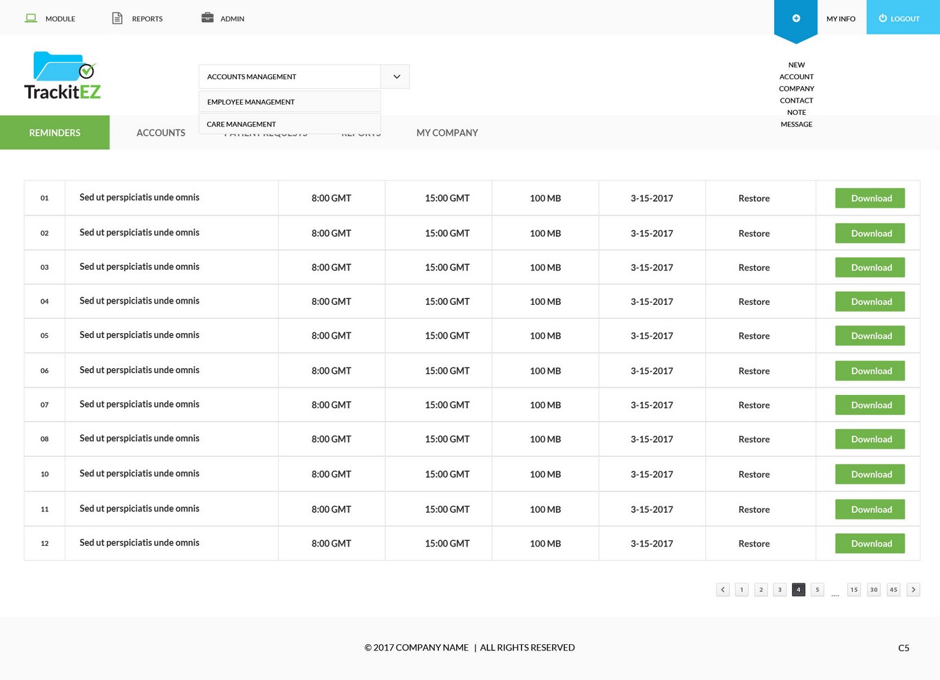Click Restore in row 11
This screenshot has width=940, height=680.
(x=754, y=509)
